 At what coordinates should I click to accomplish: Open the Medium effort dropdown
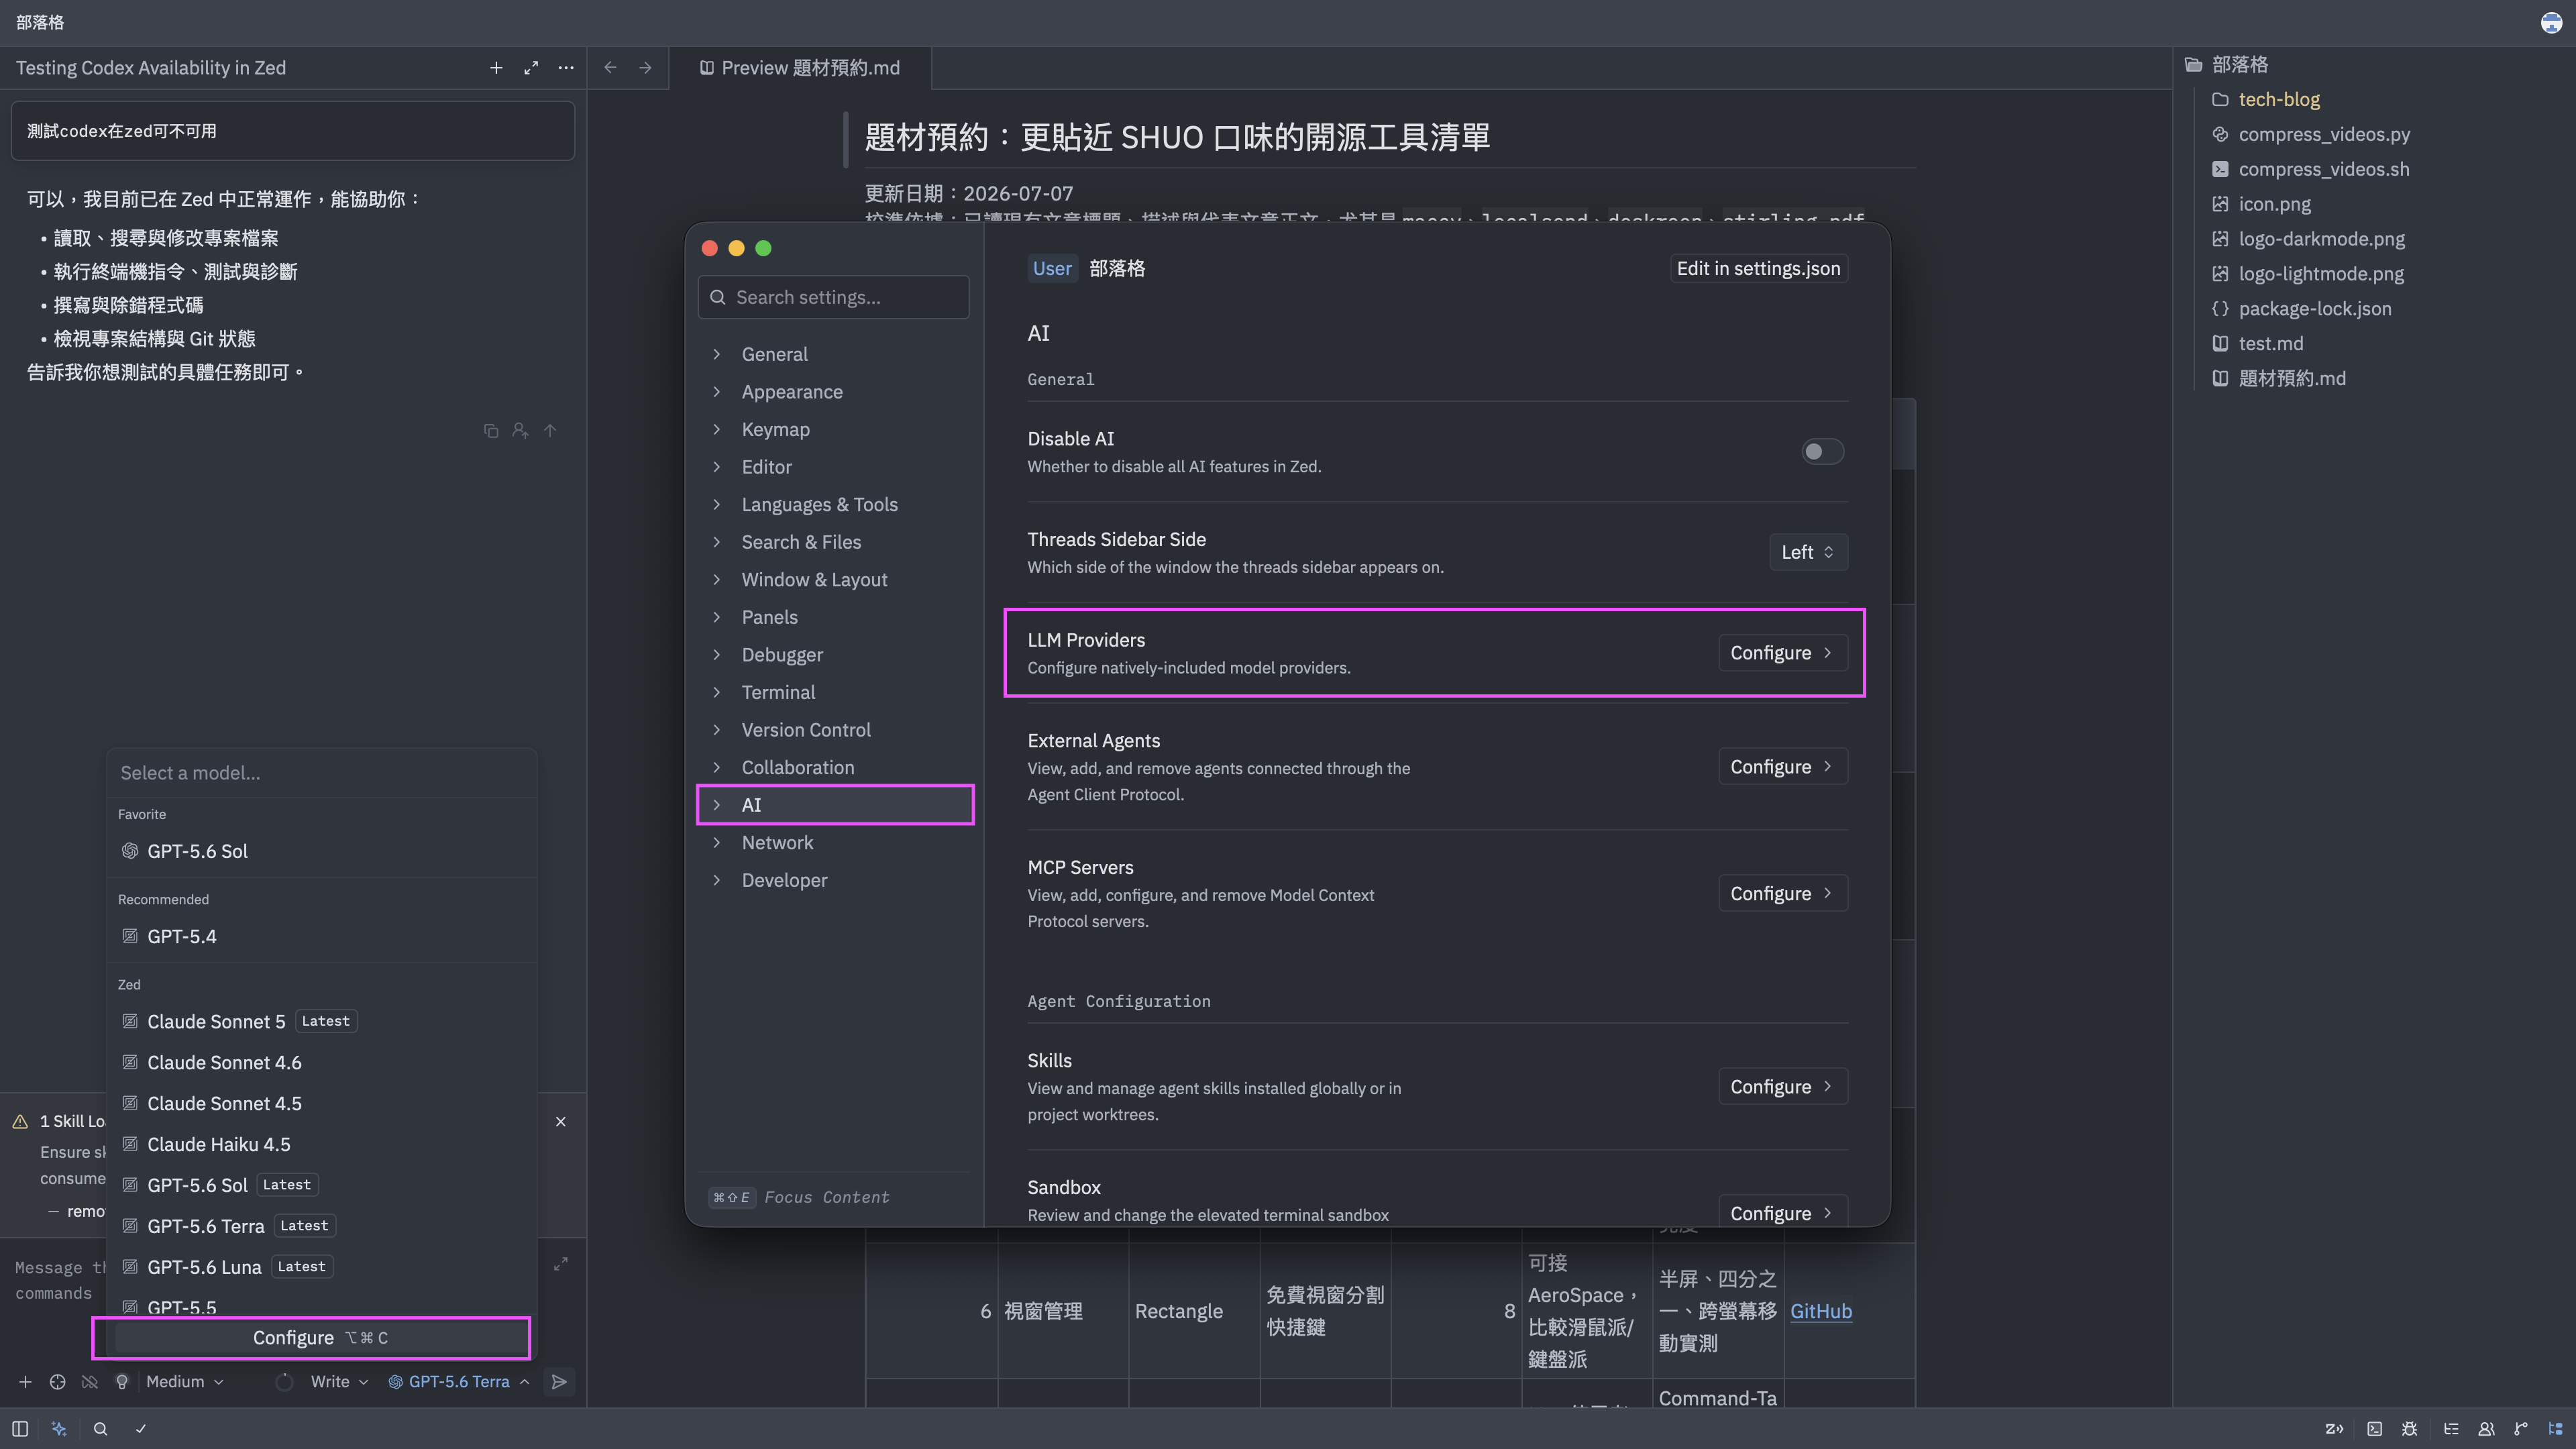click(x=185, y=1382)
